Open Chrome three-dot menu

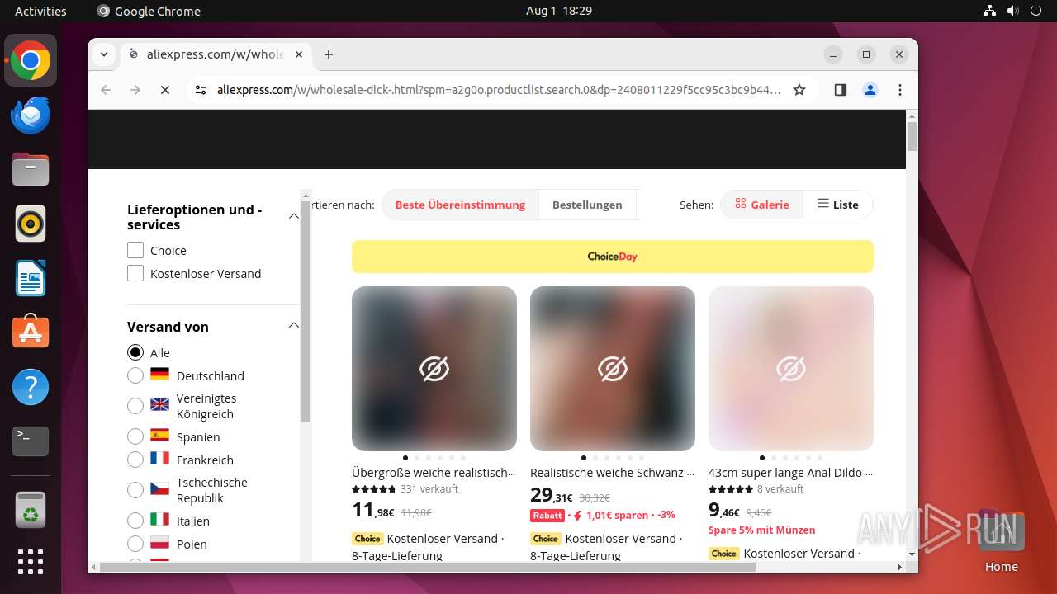pos(900,90)
